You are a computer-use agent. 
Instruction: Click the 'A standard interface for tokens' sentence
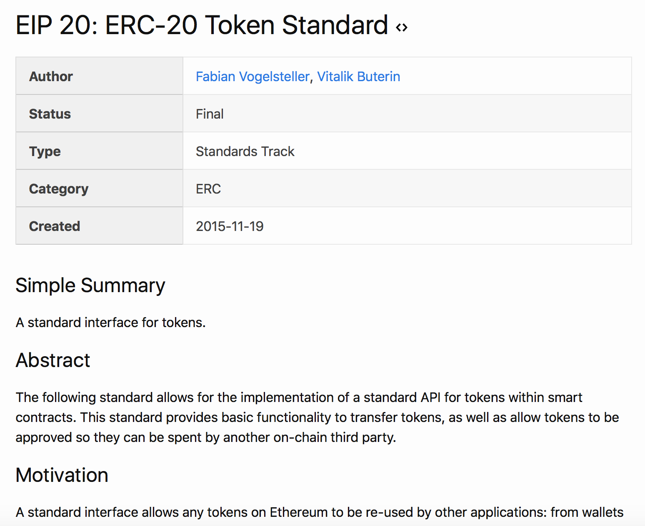(111, 323)
